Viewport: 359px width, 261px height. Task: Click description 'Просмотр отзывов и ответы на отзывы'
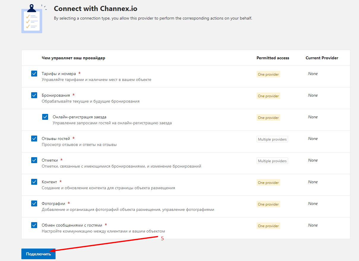79,145
